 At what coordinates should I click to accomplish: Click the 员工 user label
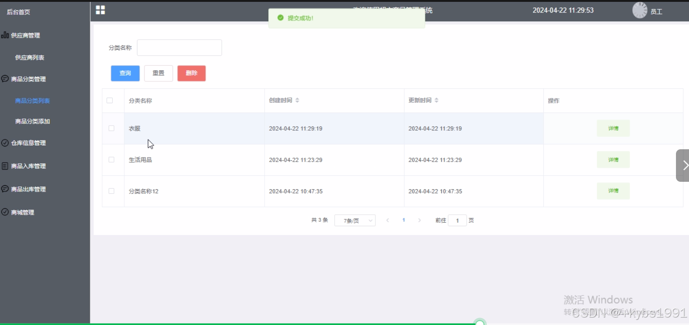(x=656, y=12)
